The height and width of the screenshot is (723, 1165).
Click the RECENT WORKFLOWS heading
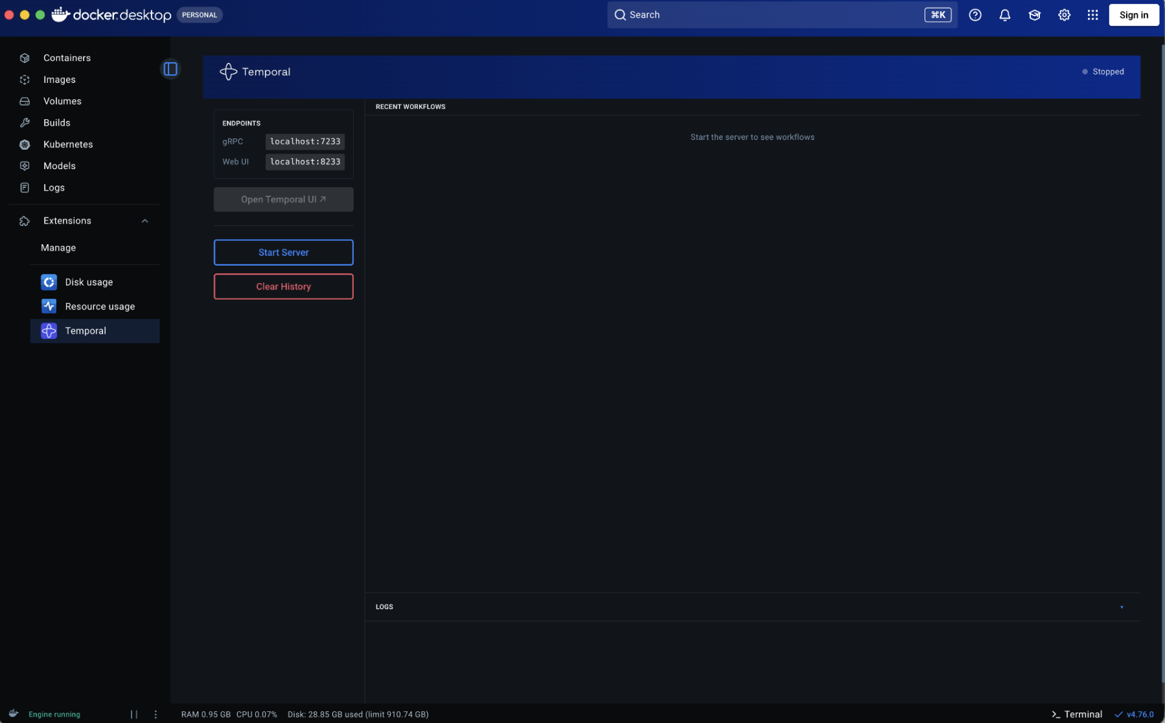click(x=411, y=106)
